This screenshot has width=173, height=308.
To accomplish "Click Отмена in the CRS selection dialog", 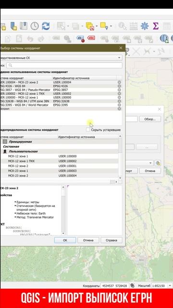I will [88, 240].
